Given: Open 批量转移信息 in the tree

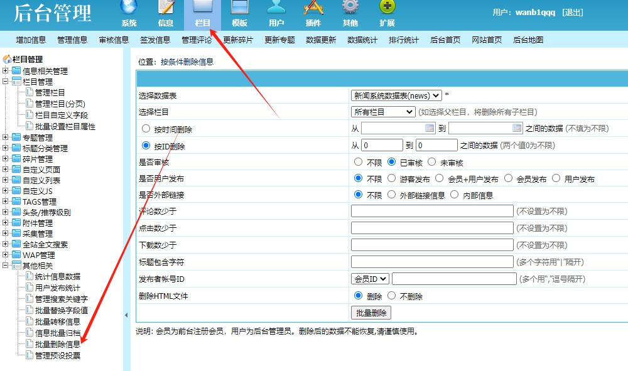Looking at the screenshot, I should 58,322.
